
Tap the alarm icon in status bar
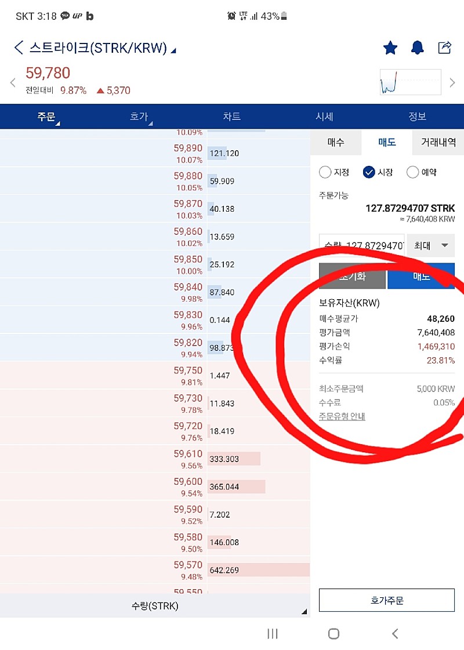231,16
